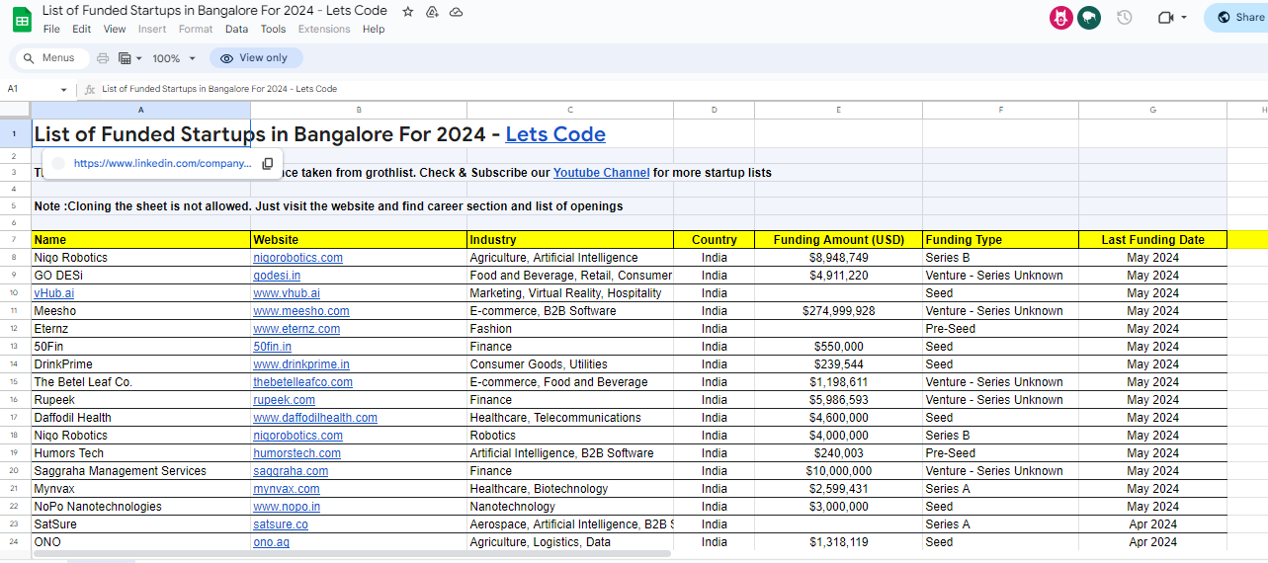
Task: Click the Menus search box
Action: click(x=51, y=58)
